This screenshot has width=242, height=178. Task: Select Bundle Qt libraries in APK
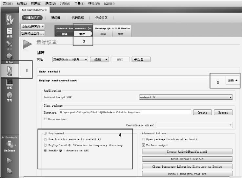[x=45, y=150]
